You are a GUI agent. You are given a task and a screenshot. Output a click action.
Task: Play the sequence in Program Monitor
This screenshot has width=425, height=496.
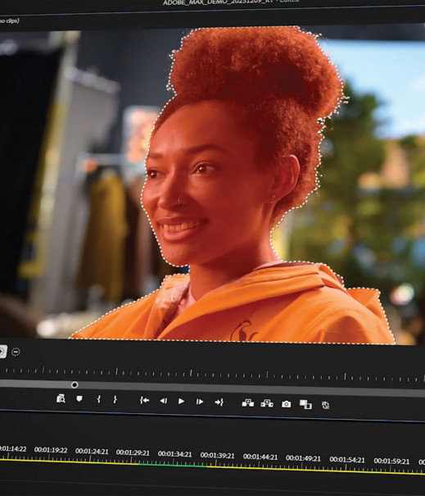tap(181, 401)
